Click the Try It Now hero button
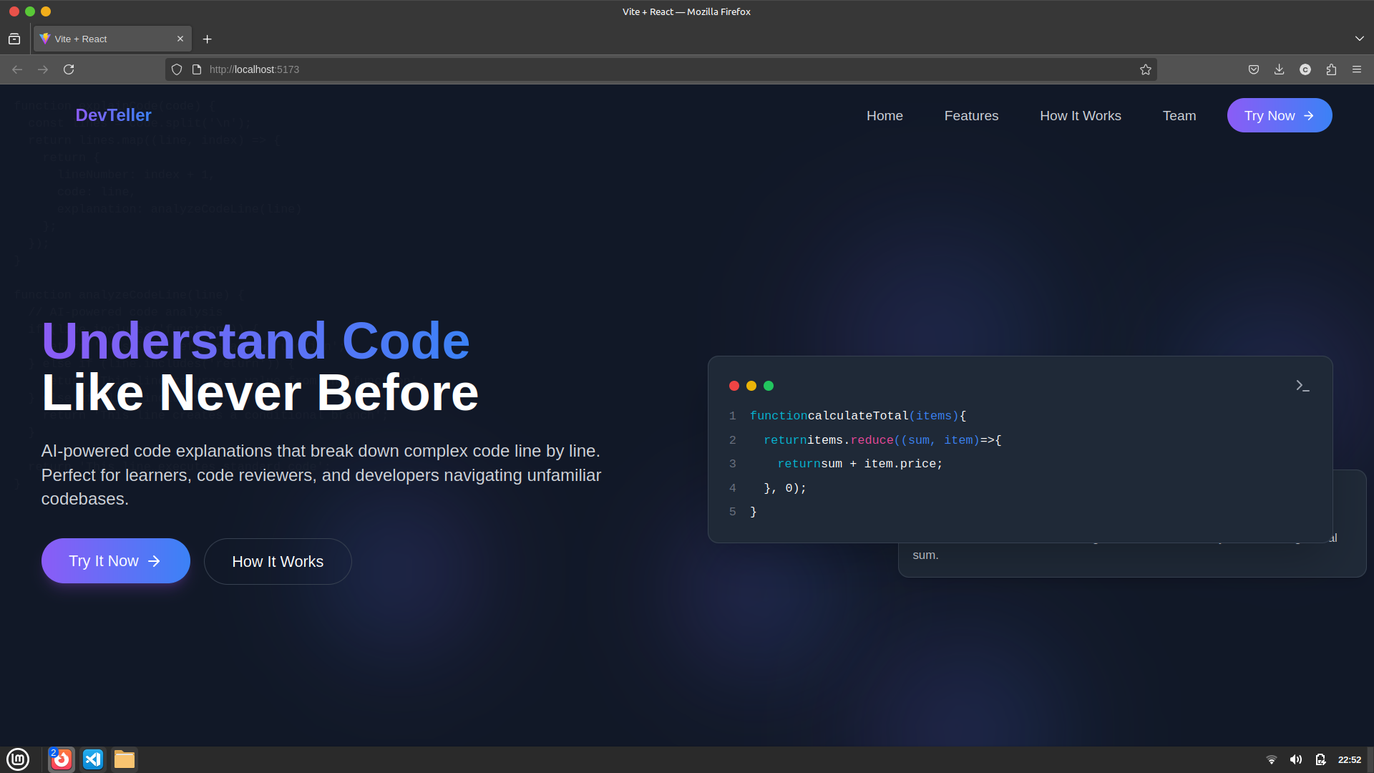Viewport: 1374px width, 773px height. click(x=115, y=561)
